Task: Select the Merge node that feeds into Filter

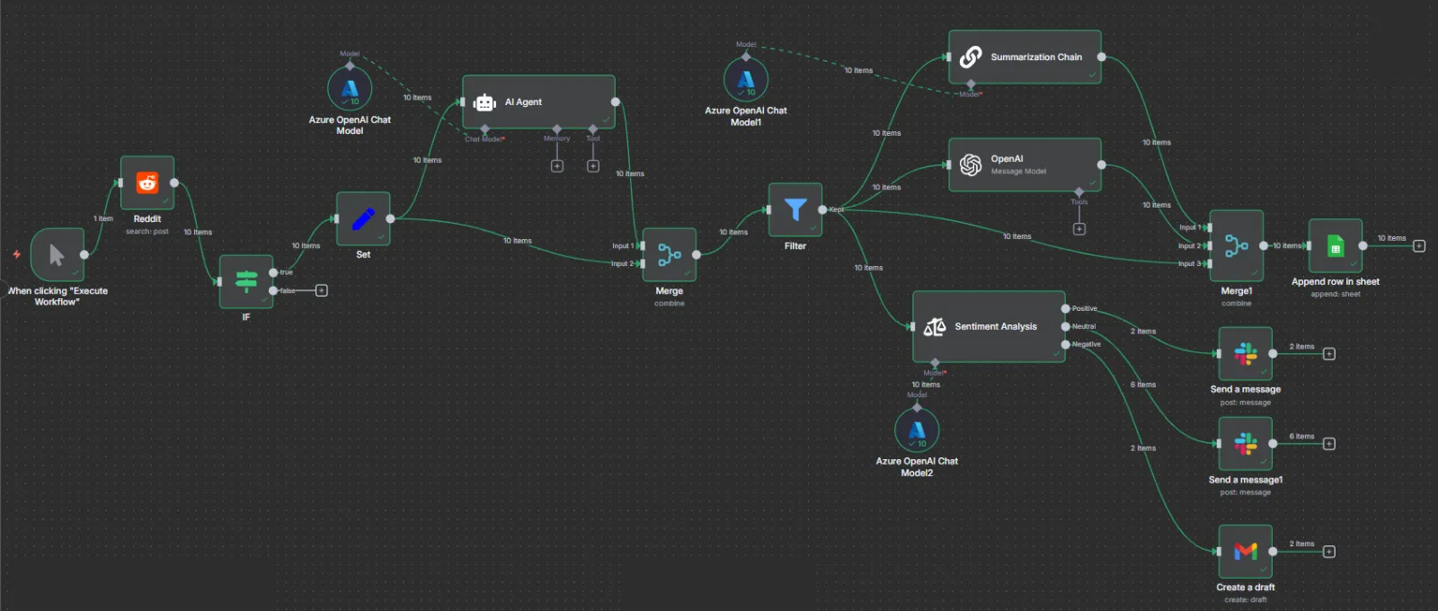Action: (x=669, y=254)
